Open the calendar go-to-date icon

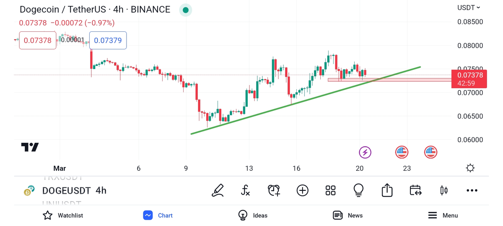pos(415,190)
